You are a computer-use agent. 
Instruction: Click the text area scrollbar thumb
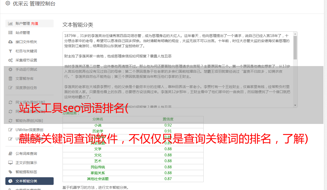pyautogui.click(x=295, y=48)
